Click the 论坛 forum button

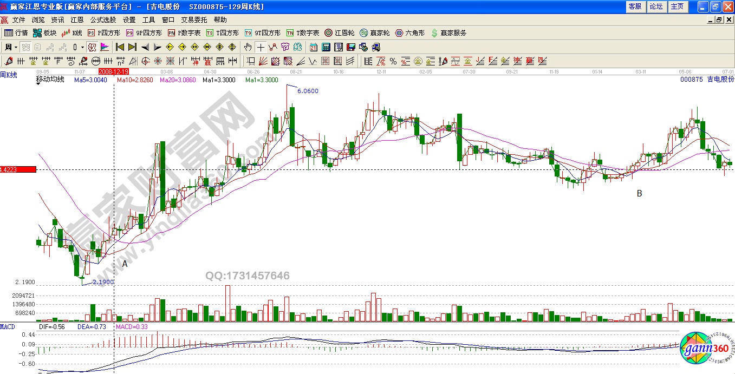[656, 6]
